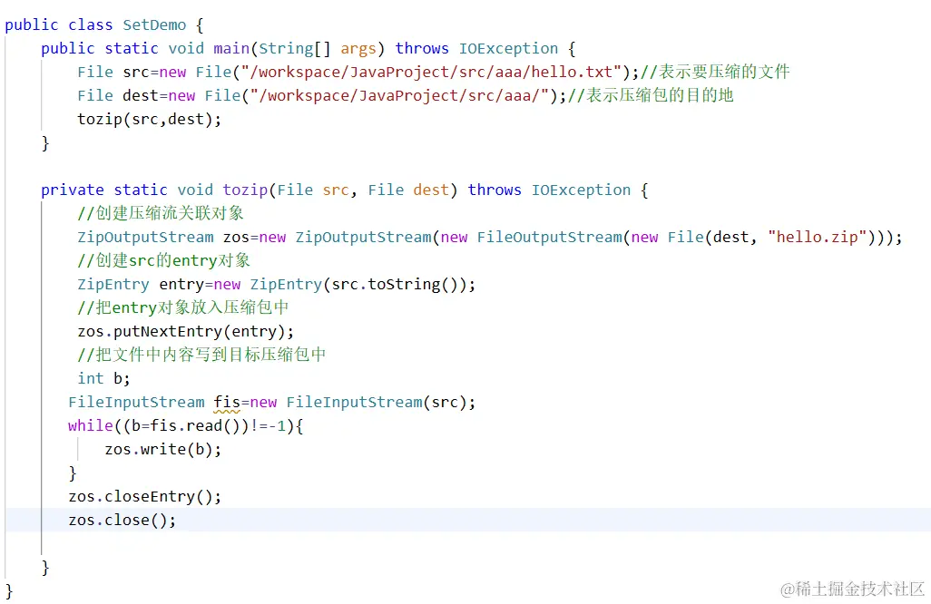Click the zos.write(b); statement

point(163,450)
